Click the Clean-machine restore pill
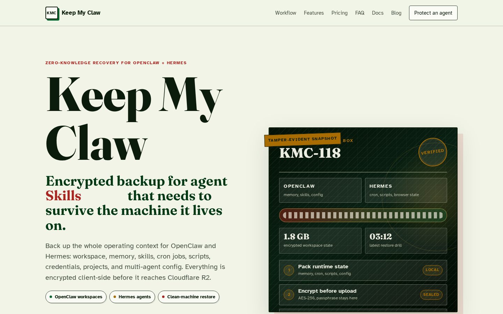503x314 pixels. pos(189,297)
